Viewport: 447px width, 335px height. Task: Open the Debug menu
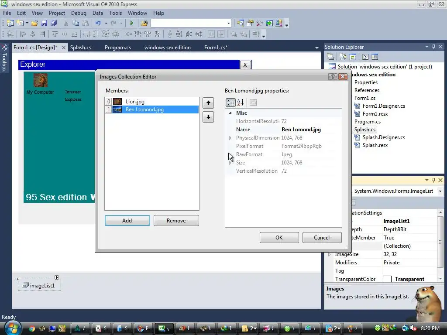(79, 13)
